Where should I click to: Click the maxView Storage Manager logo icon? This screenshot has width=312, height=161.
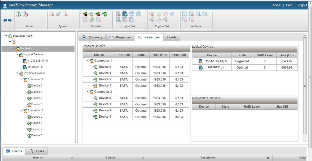coord(5,5)
